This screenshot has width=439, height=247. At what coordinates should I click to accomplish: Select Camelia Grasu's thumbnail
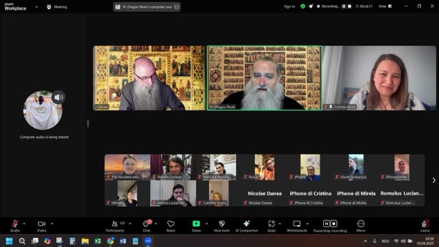[x=219, y=193]
